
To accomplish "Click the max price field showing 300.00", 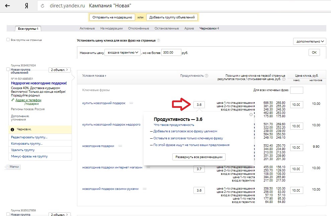I will point(171,52).
